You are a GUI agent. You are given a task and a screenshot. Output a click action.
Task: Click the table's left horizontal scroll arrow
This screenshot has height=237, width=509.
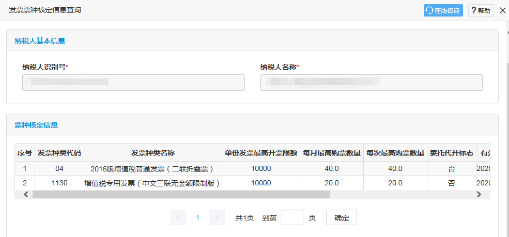[x=26, y=195]
